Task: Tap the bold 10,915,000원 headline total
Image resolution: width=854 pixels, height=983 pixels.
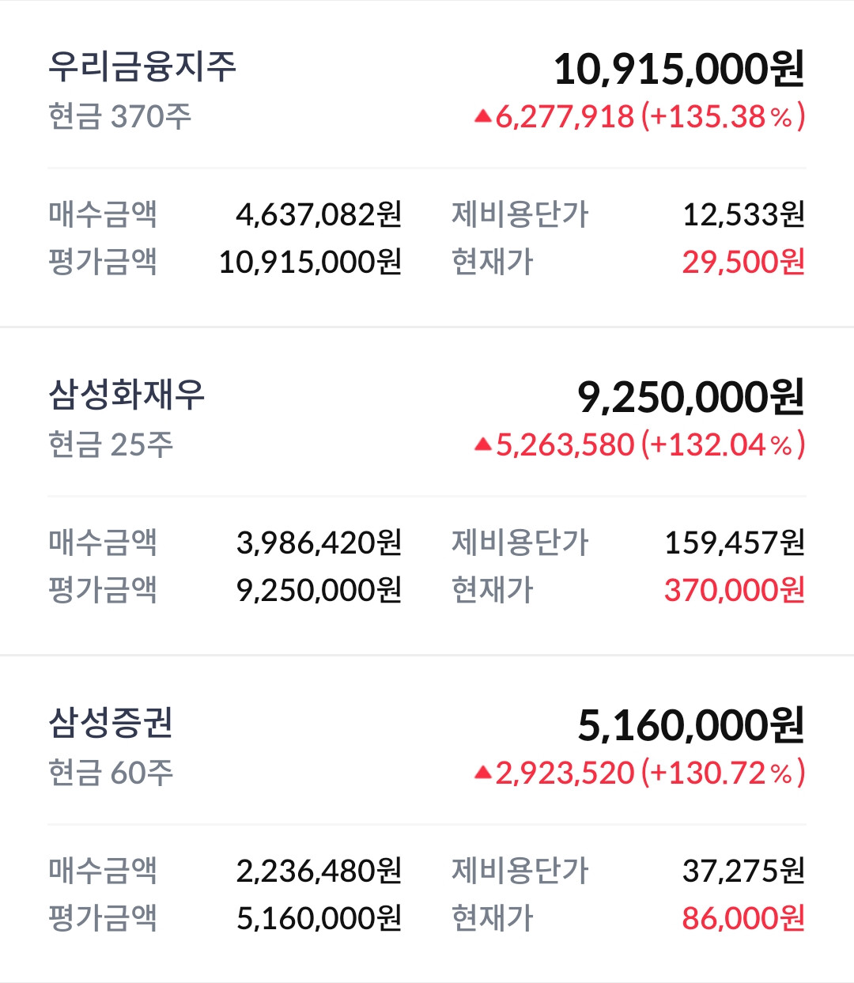Action: coord(678,69)
